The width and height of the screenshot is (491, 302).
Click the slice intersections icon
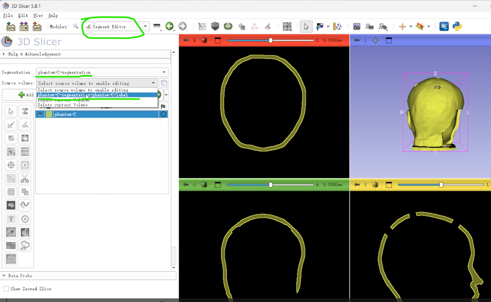point(420,27)
